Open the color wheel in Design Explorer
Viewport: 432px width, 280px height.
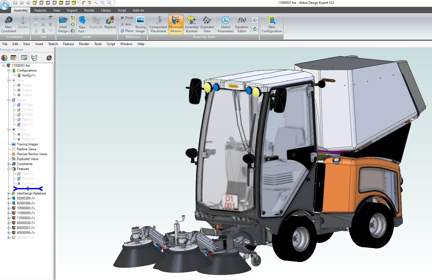click(x=4, y=58)
